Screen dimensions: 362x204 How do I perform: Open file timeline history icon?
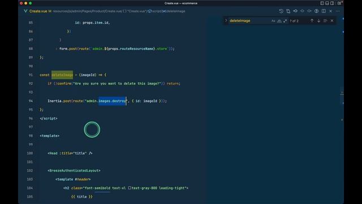click(x=281, y=11)
